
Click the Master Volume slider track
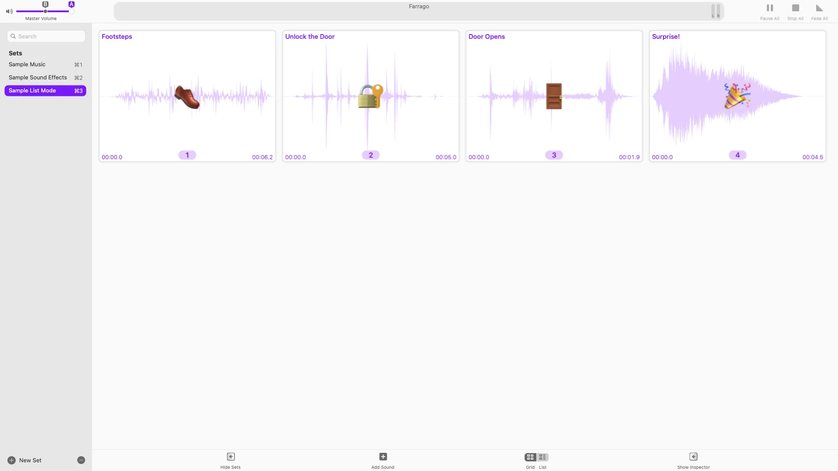[x=31, y=11]
